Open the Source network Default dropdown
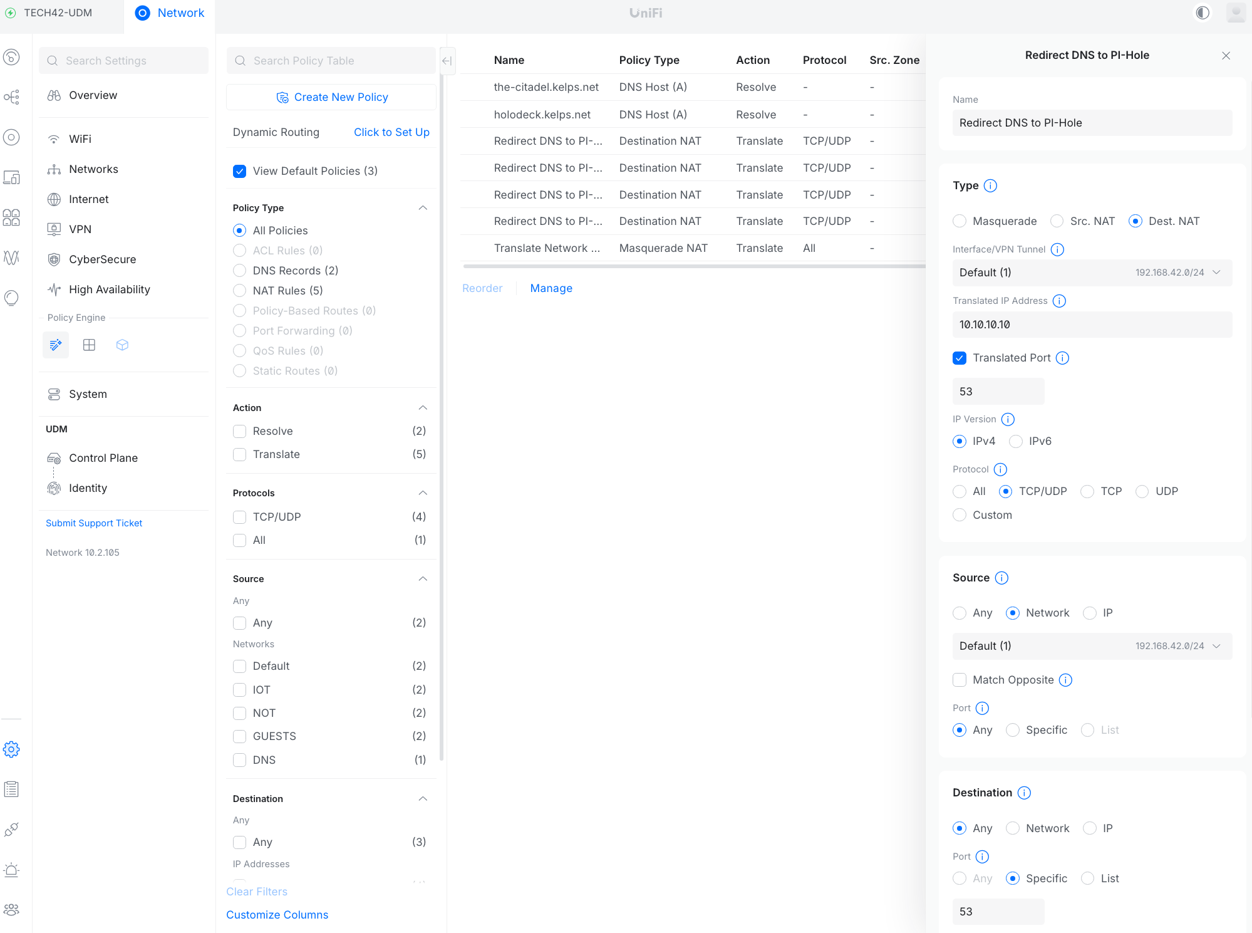 (x=1092, y=646)
